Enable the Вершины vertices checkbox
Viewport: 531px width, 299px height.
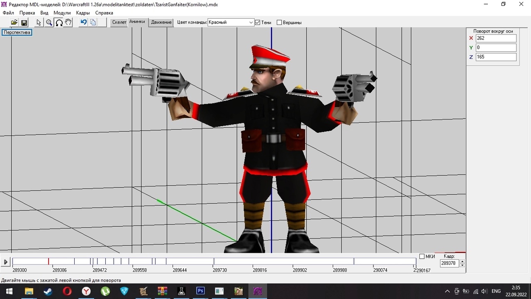point(279,22)
